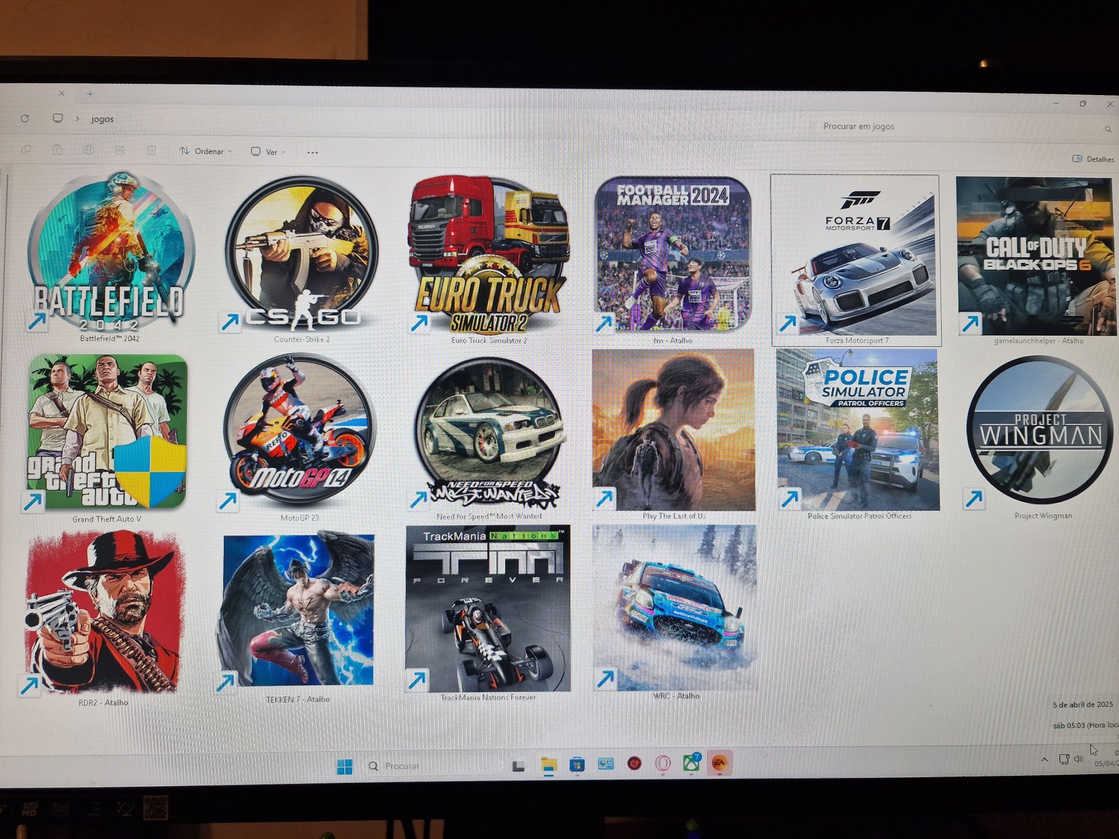Add a new Explorer tab
1119x839 pixels.
[x=90, y=94]
